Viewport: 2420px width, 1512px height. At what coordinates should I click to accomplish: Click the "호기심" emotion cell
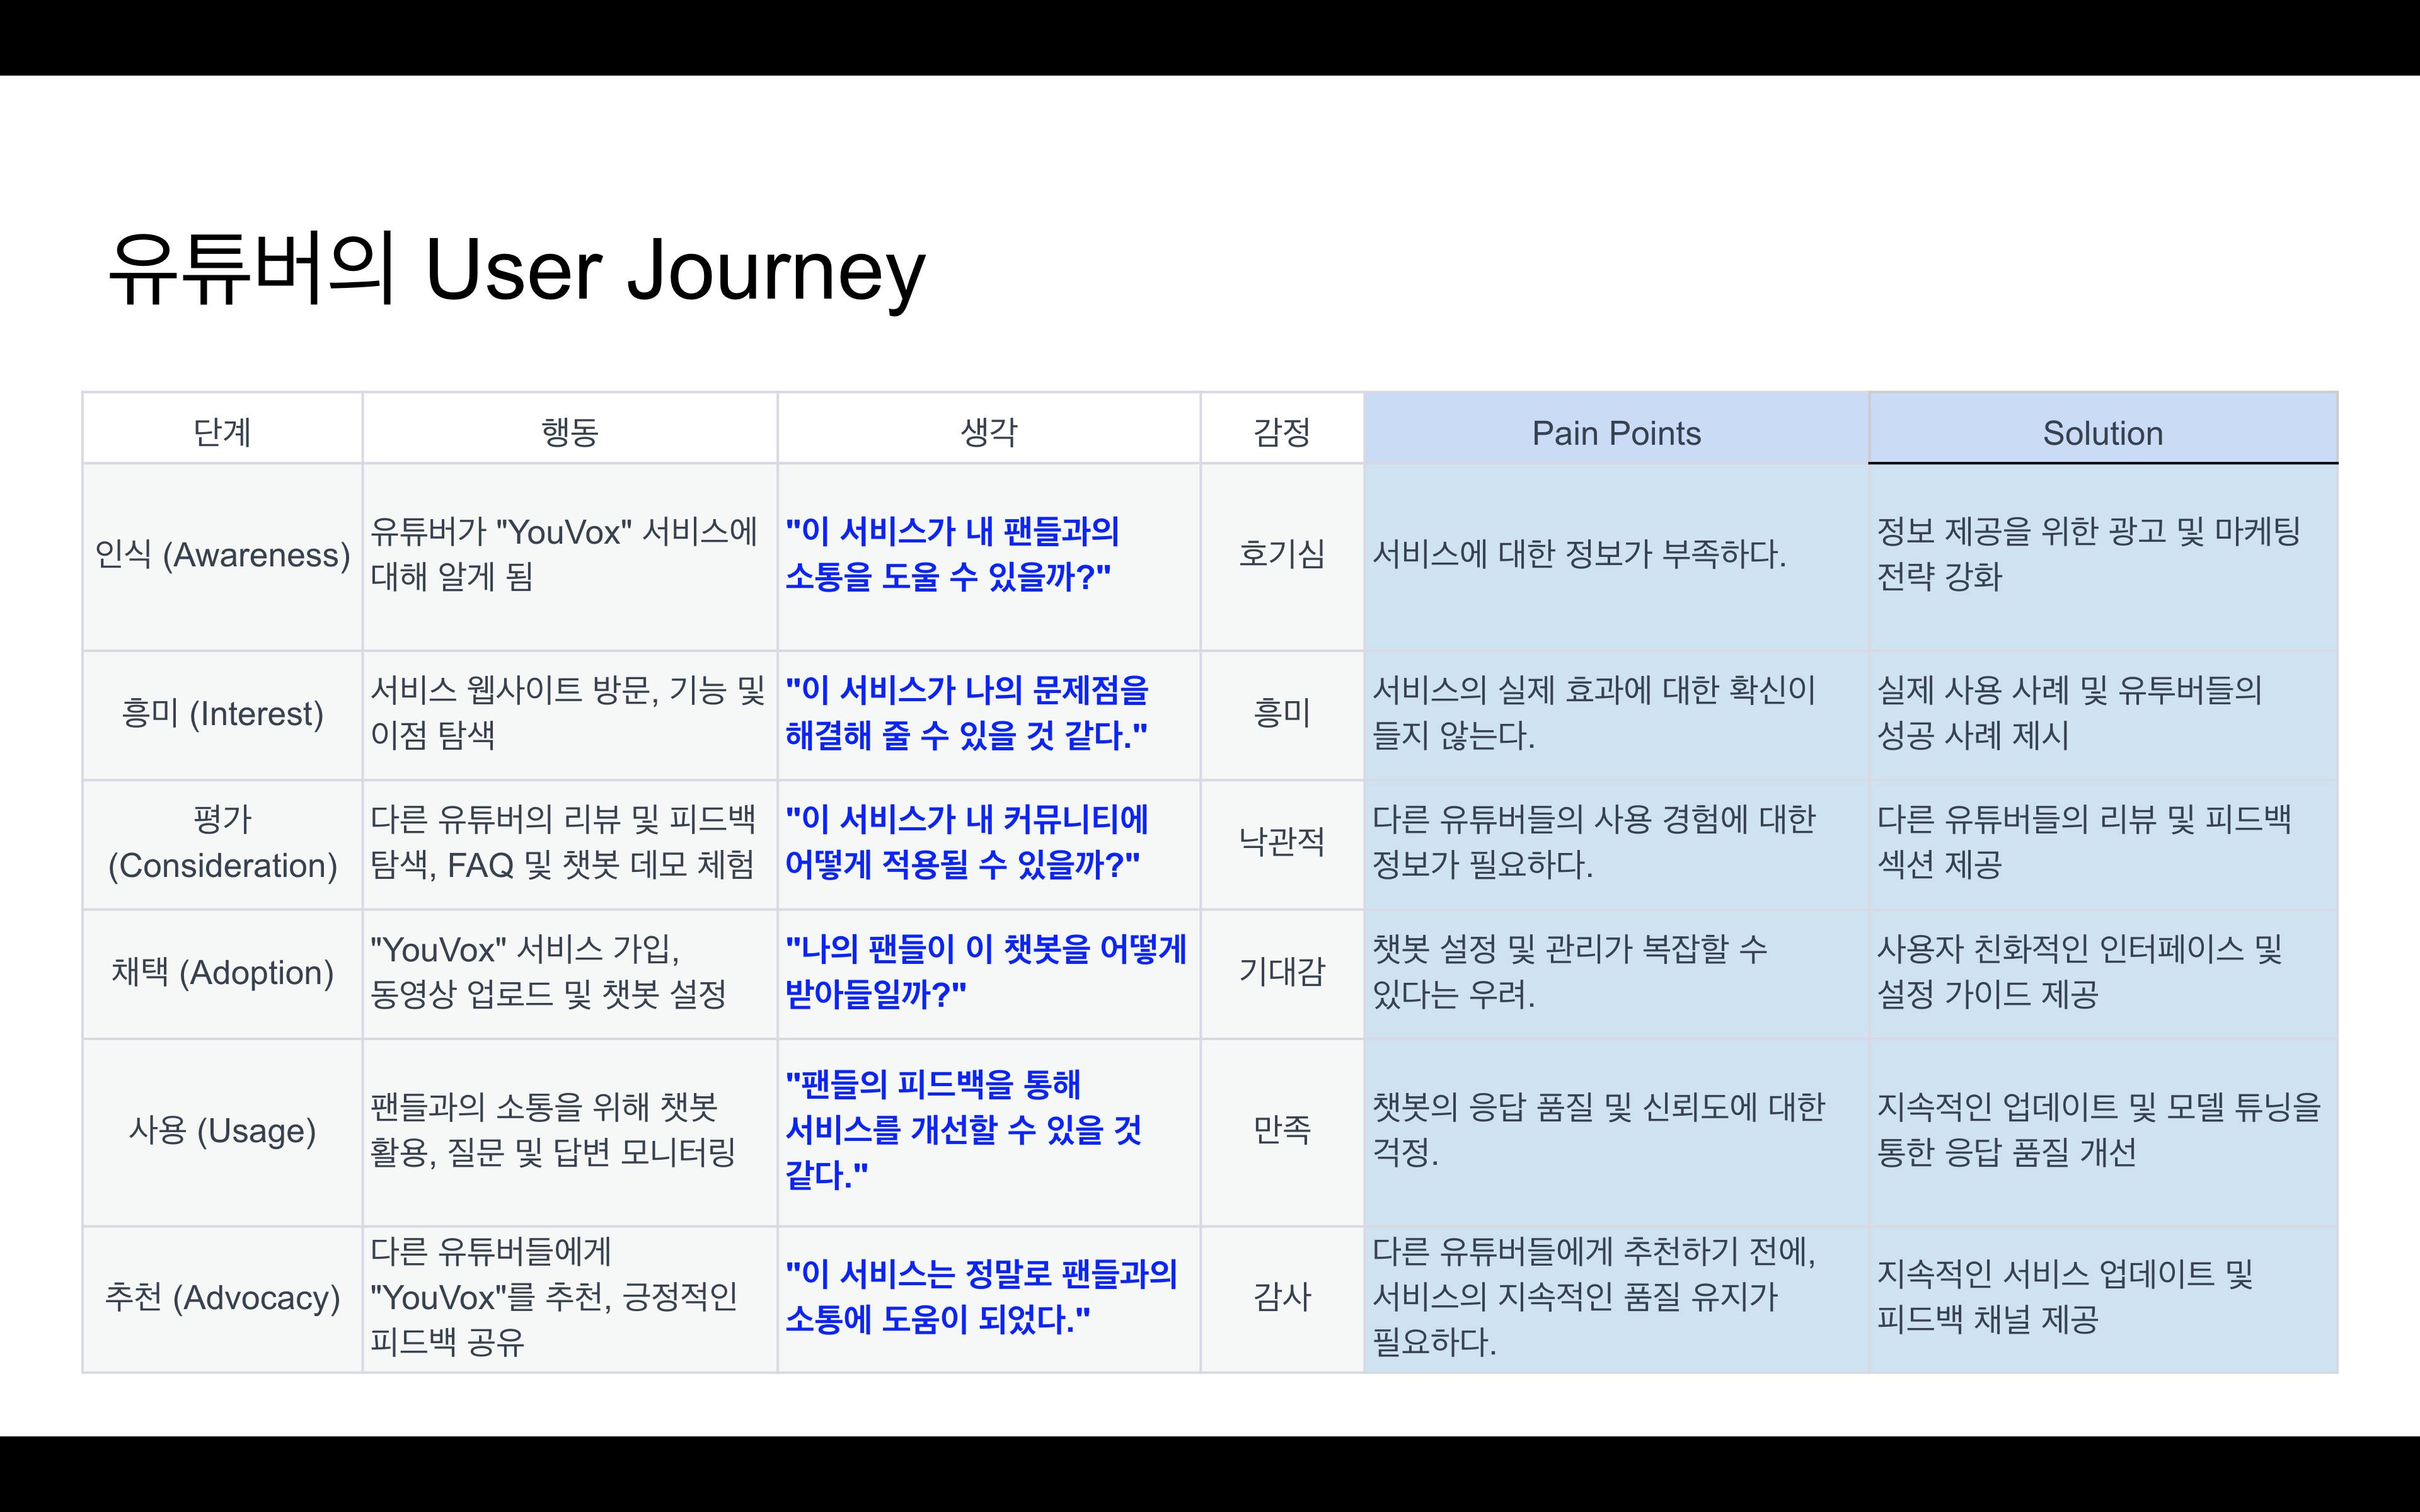[x=1282, y=557]
